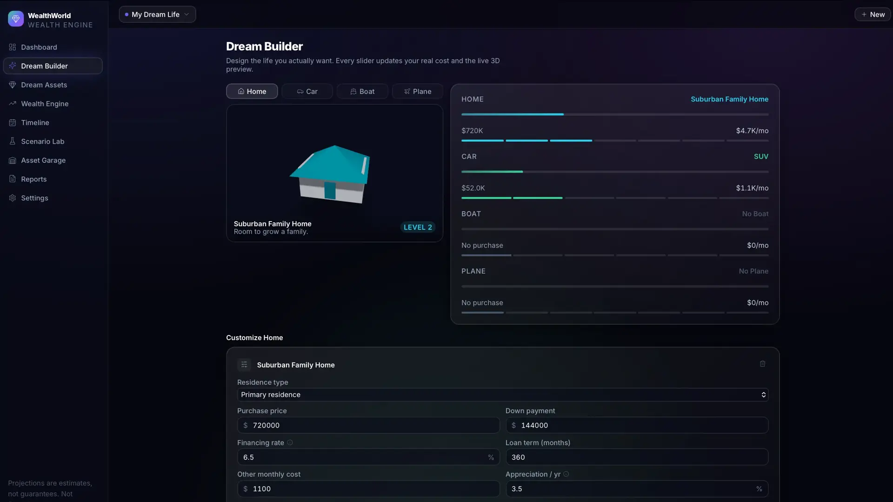The width and height of the screenshot is (893, 502).
Task: Click the boat icon in Boat tab
Action: click(353, 92)
